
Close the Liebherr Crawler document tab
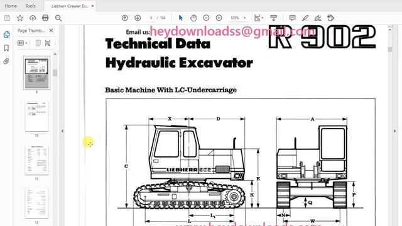(92, 6)
